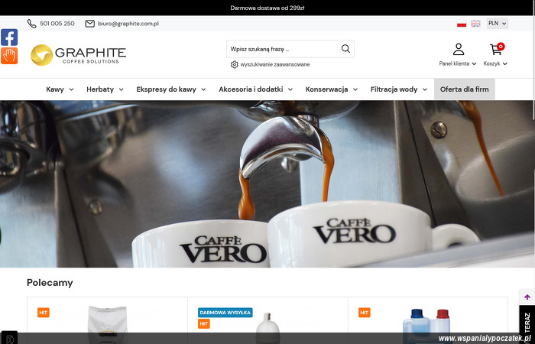This screenshot has height=344, width=535.
Task: Open the Akcesoria i dodatki menu
Action: (251, 89)
